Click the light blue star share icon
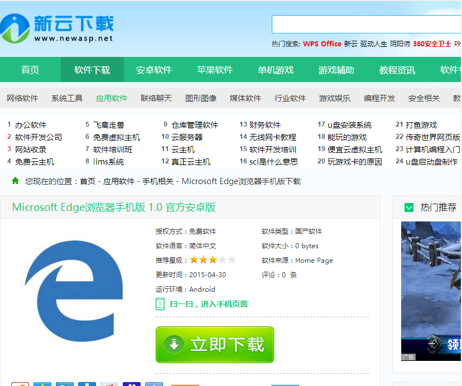Image resolution: width=462 pixels, height=386 pixels. point(44,384)
